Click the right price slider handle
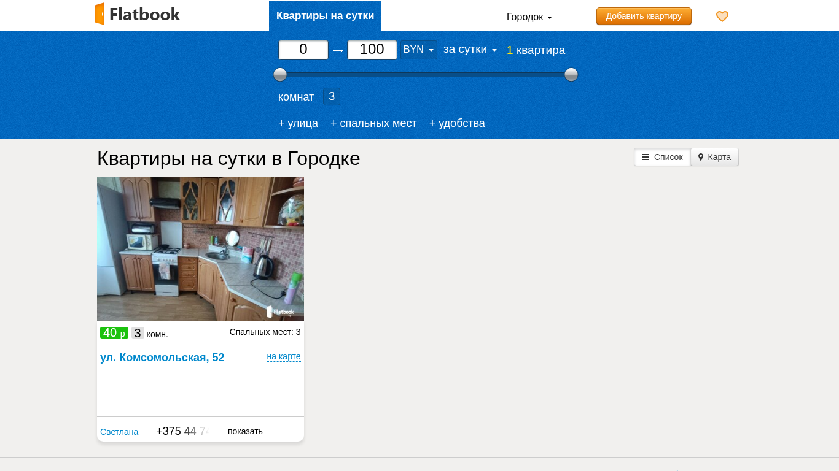This screenshot has width=839, height=471. pyautogui.click(x=571, y=75)
